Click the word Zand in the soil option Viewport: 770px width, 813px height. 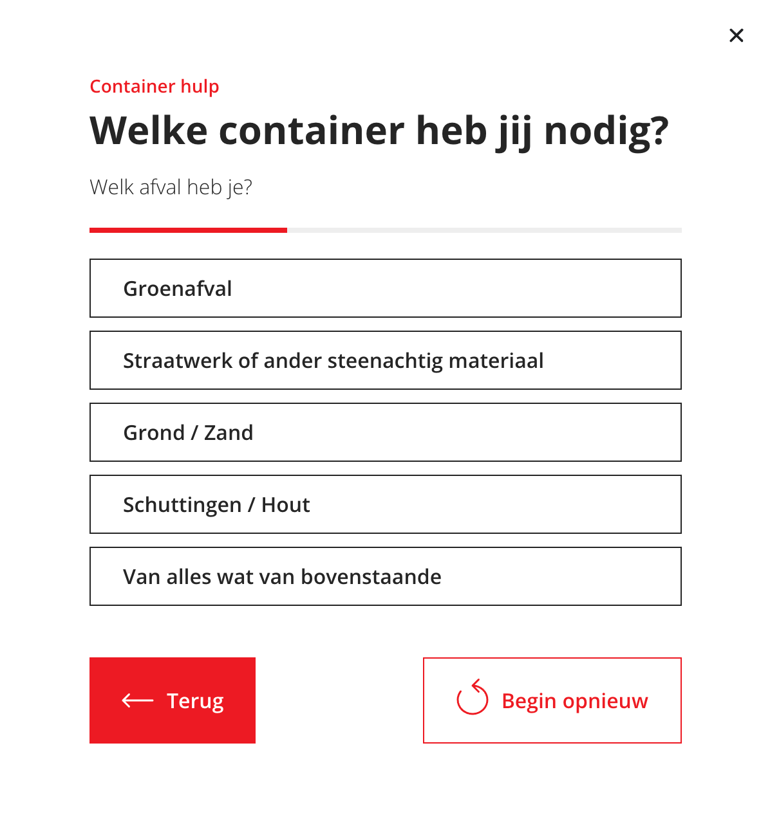pyautogui.click(x=229, y=433)
